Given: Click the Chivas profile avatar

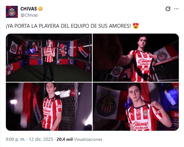Looking at the screenshot, I should 12,12.
